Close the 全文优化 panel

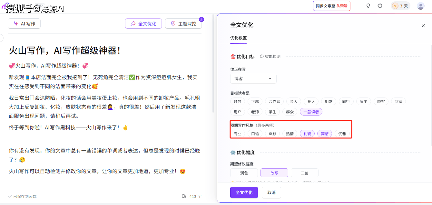pos(423,26)
